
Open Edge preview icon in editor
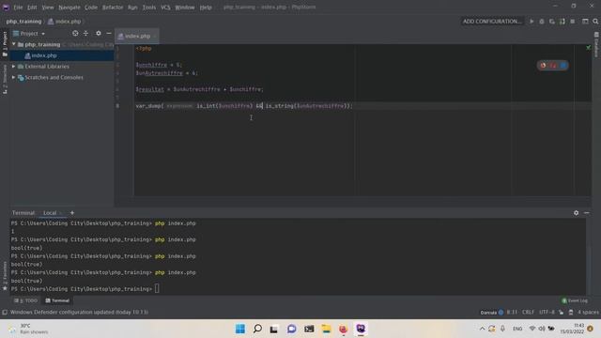(x=563, y=66)
